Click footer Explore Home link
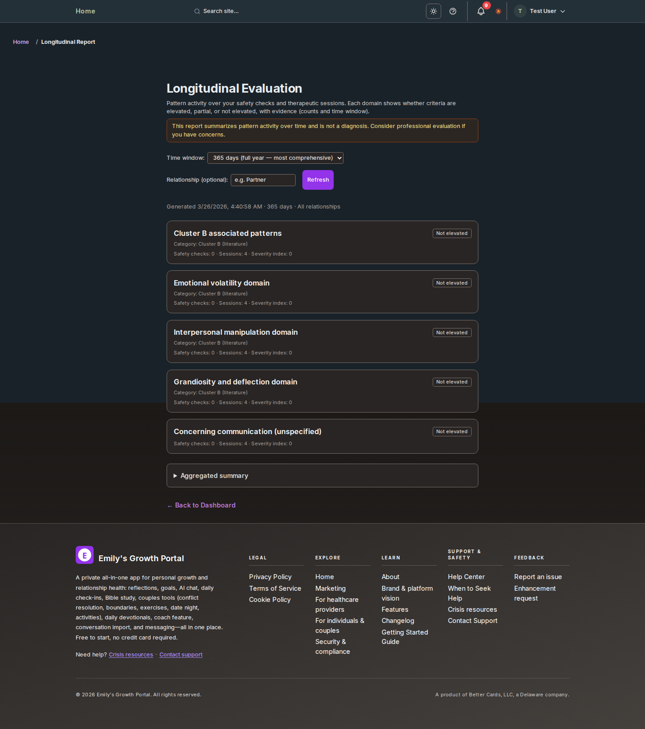Screen dimensions: 645x729 tap(324, 577)
